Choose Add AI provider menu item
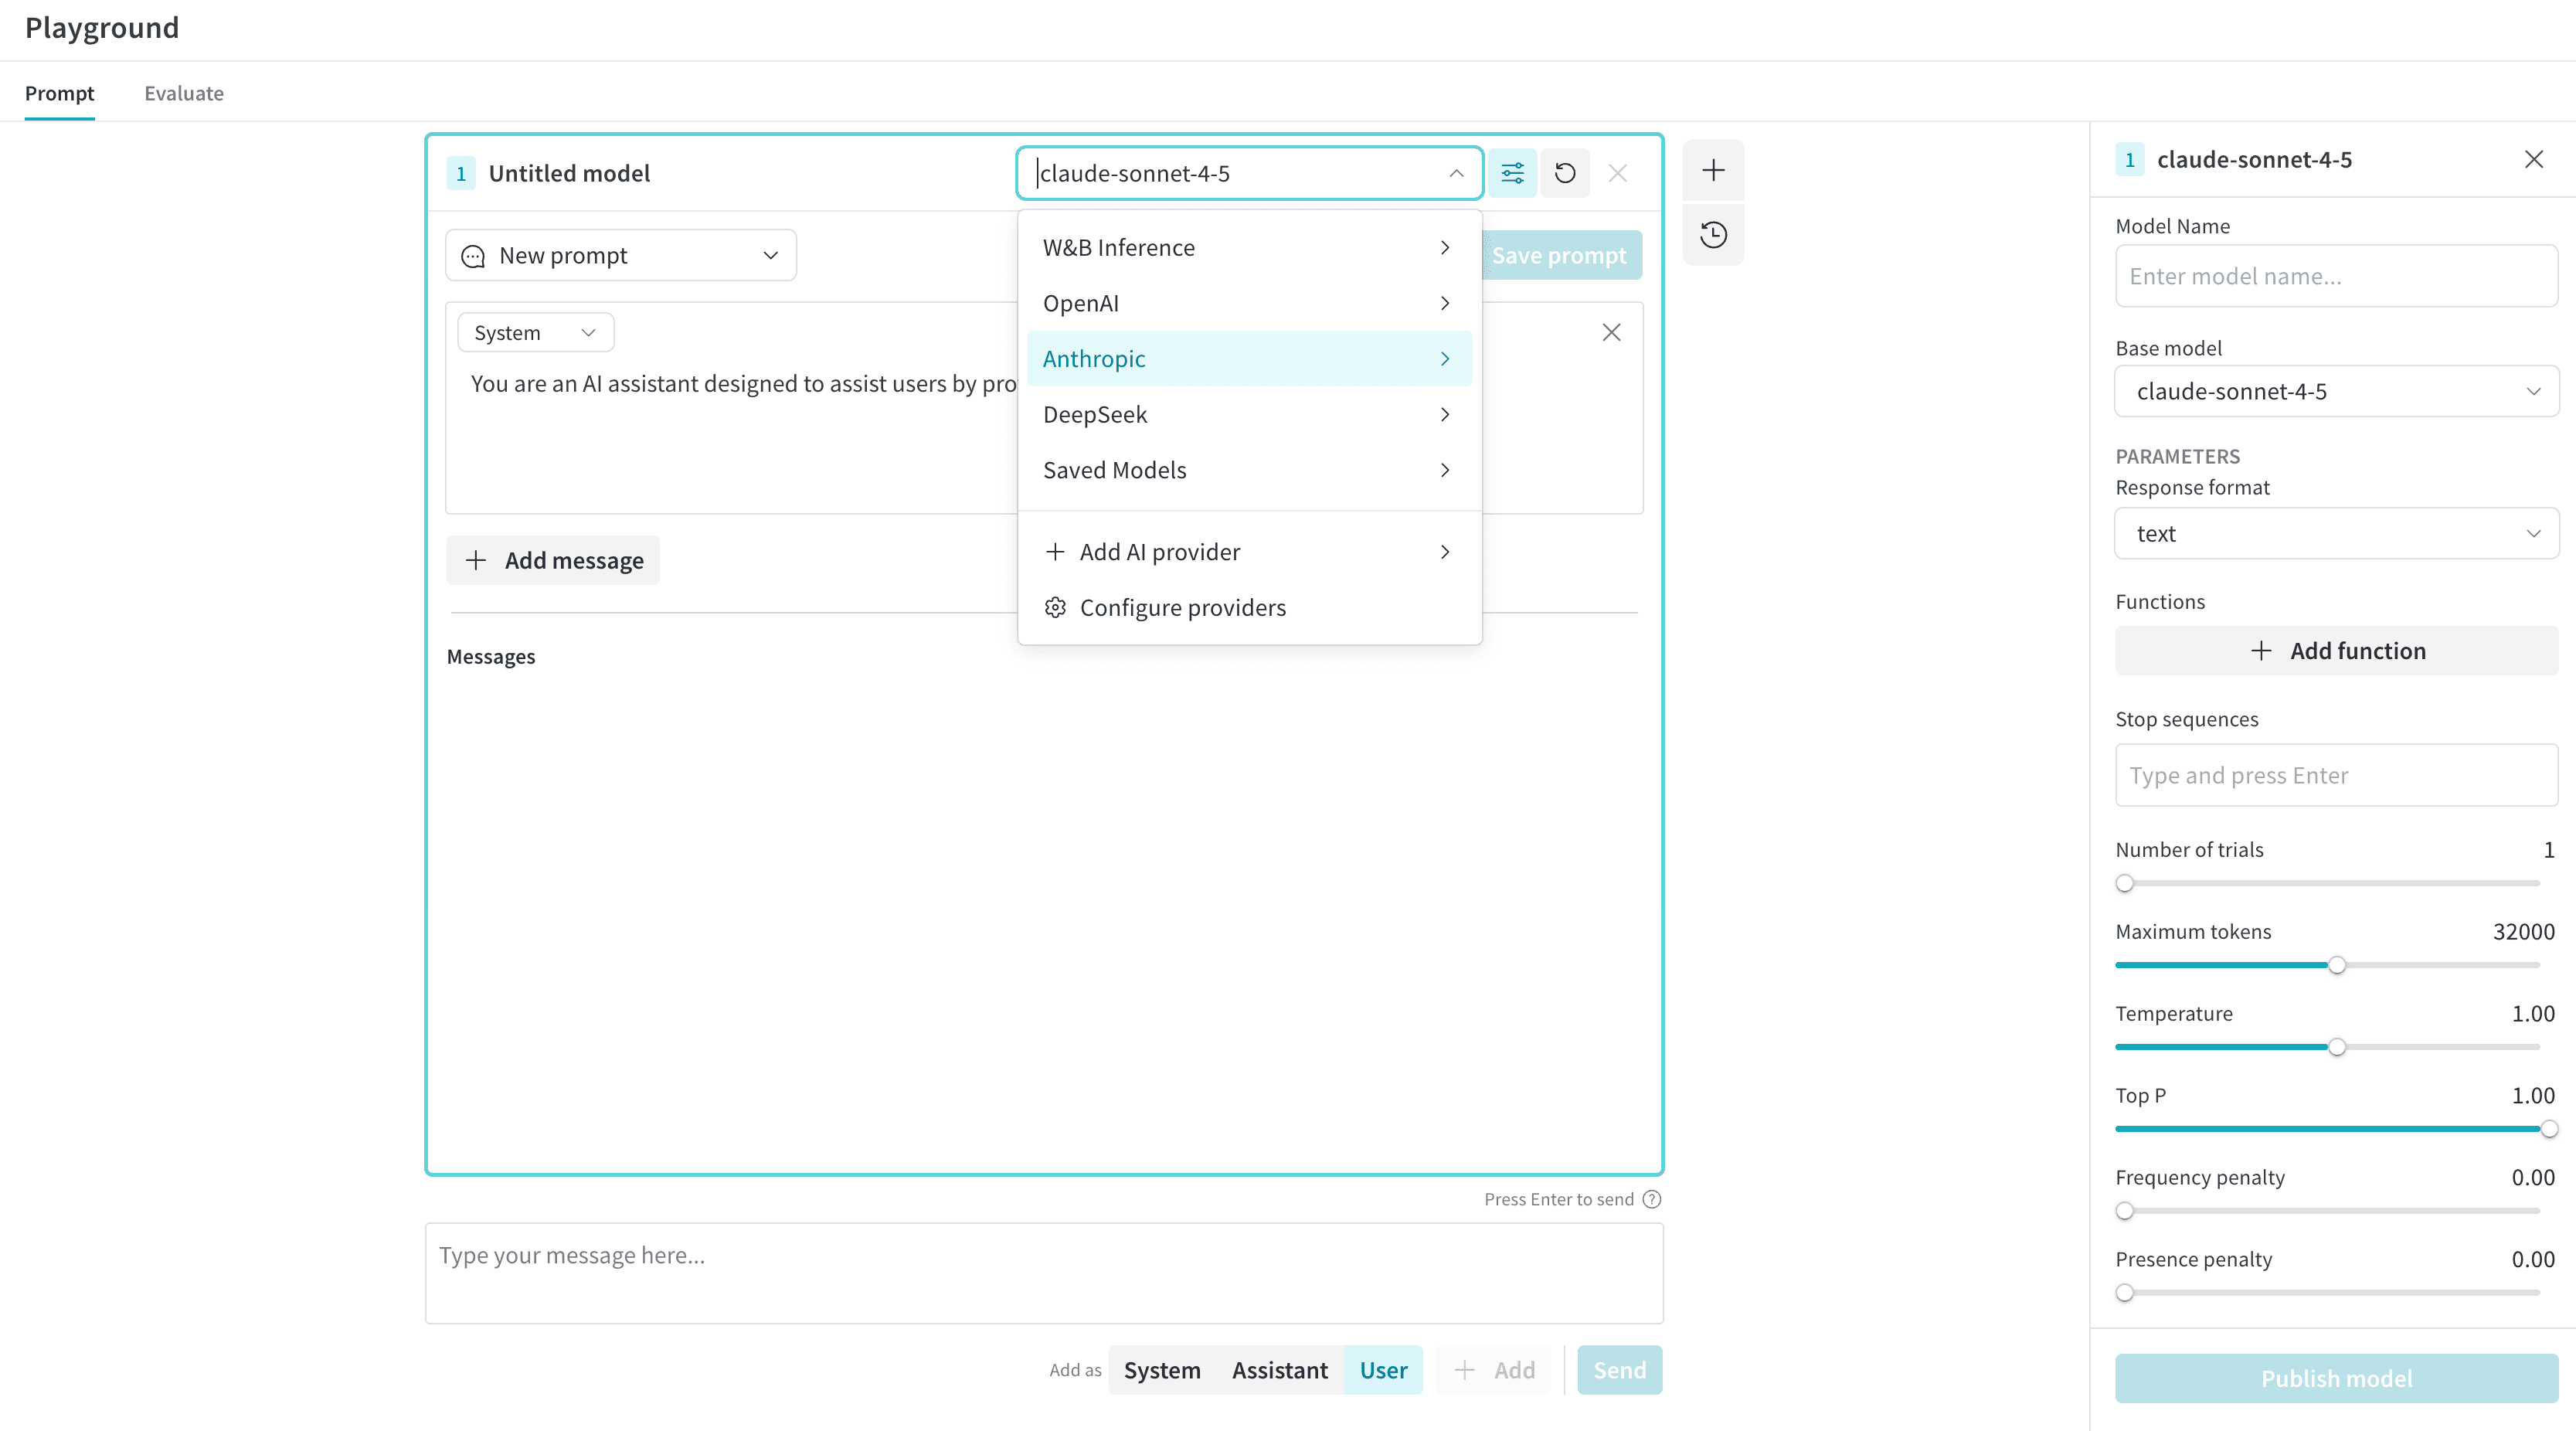 [x=1249, y=552]
